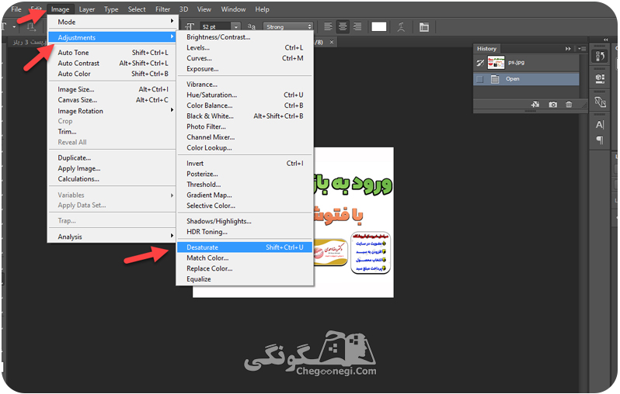Expand the History panel options menu
This screenshot has width=620, height=394.
(x=582, y=49)
